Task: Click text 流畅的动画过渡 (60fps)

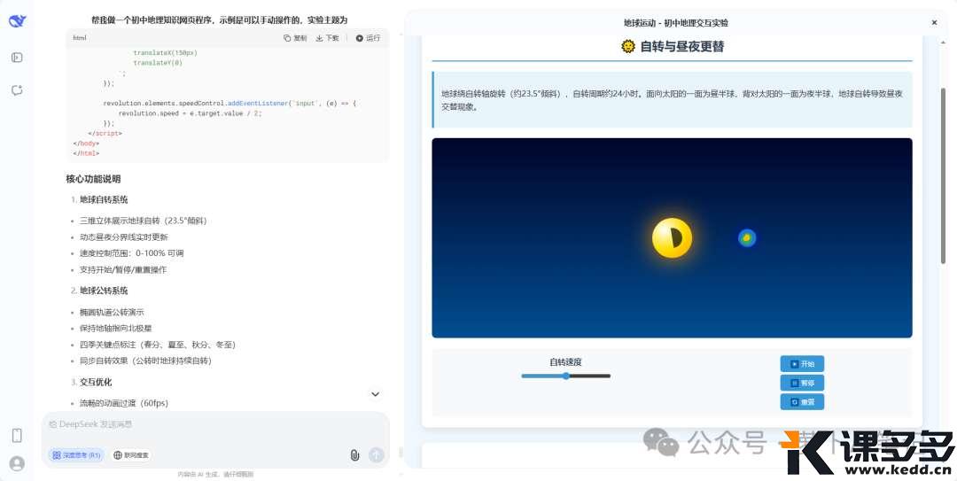Action: click(x=124, y=403)
